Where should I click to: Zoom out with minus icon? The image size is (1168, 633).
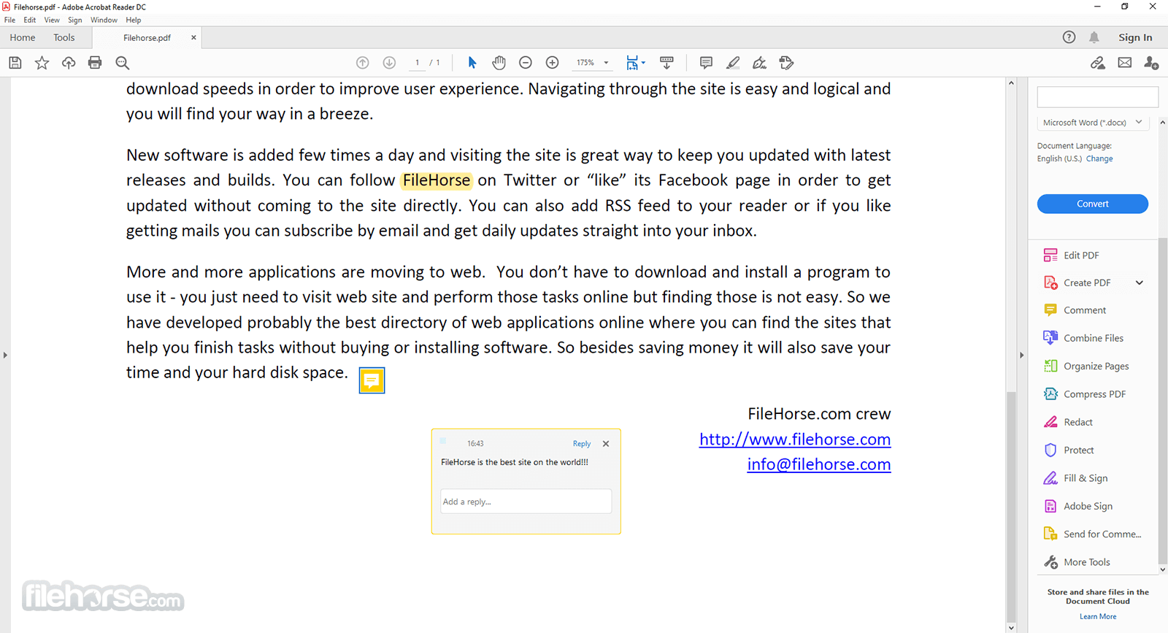(x=526, y=63)
